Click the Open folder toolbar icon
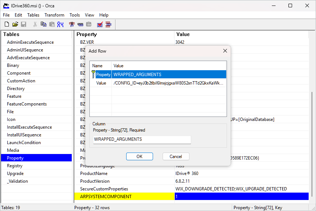The width and height of the screenshot is (316, 211). 15,25
